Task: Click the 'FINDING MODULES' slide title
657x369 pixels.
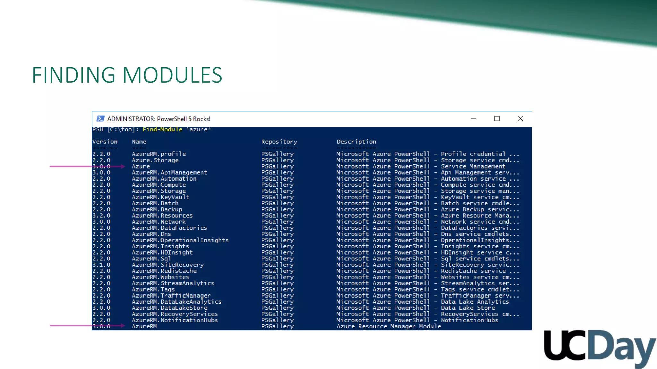Action: coord(127,75)
